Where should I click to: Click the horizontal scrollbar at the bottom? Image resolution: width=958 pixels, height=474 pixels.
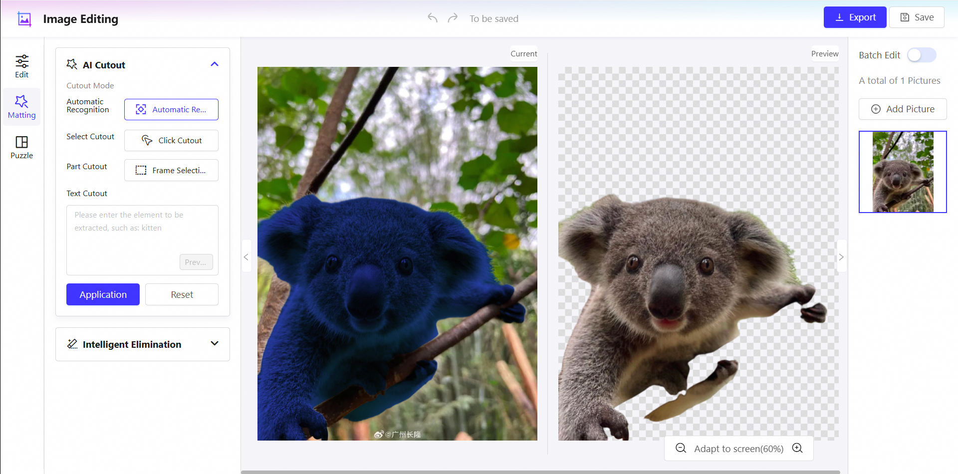click(x=540, y=472)
